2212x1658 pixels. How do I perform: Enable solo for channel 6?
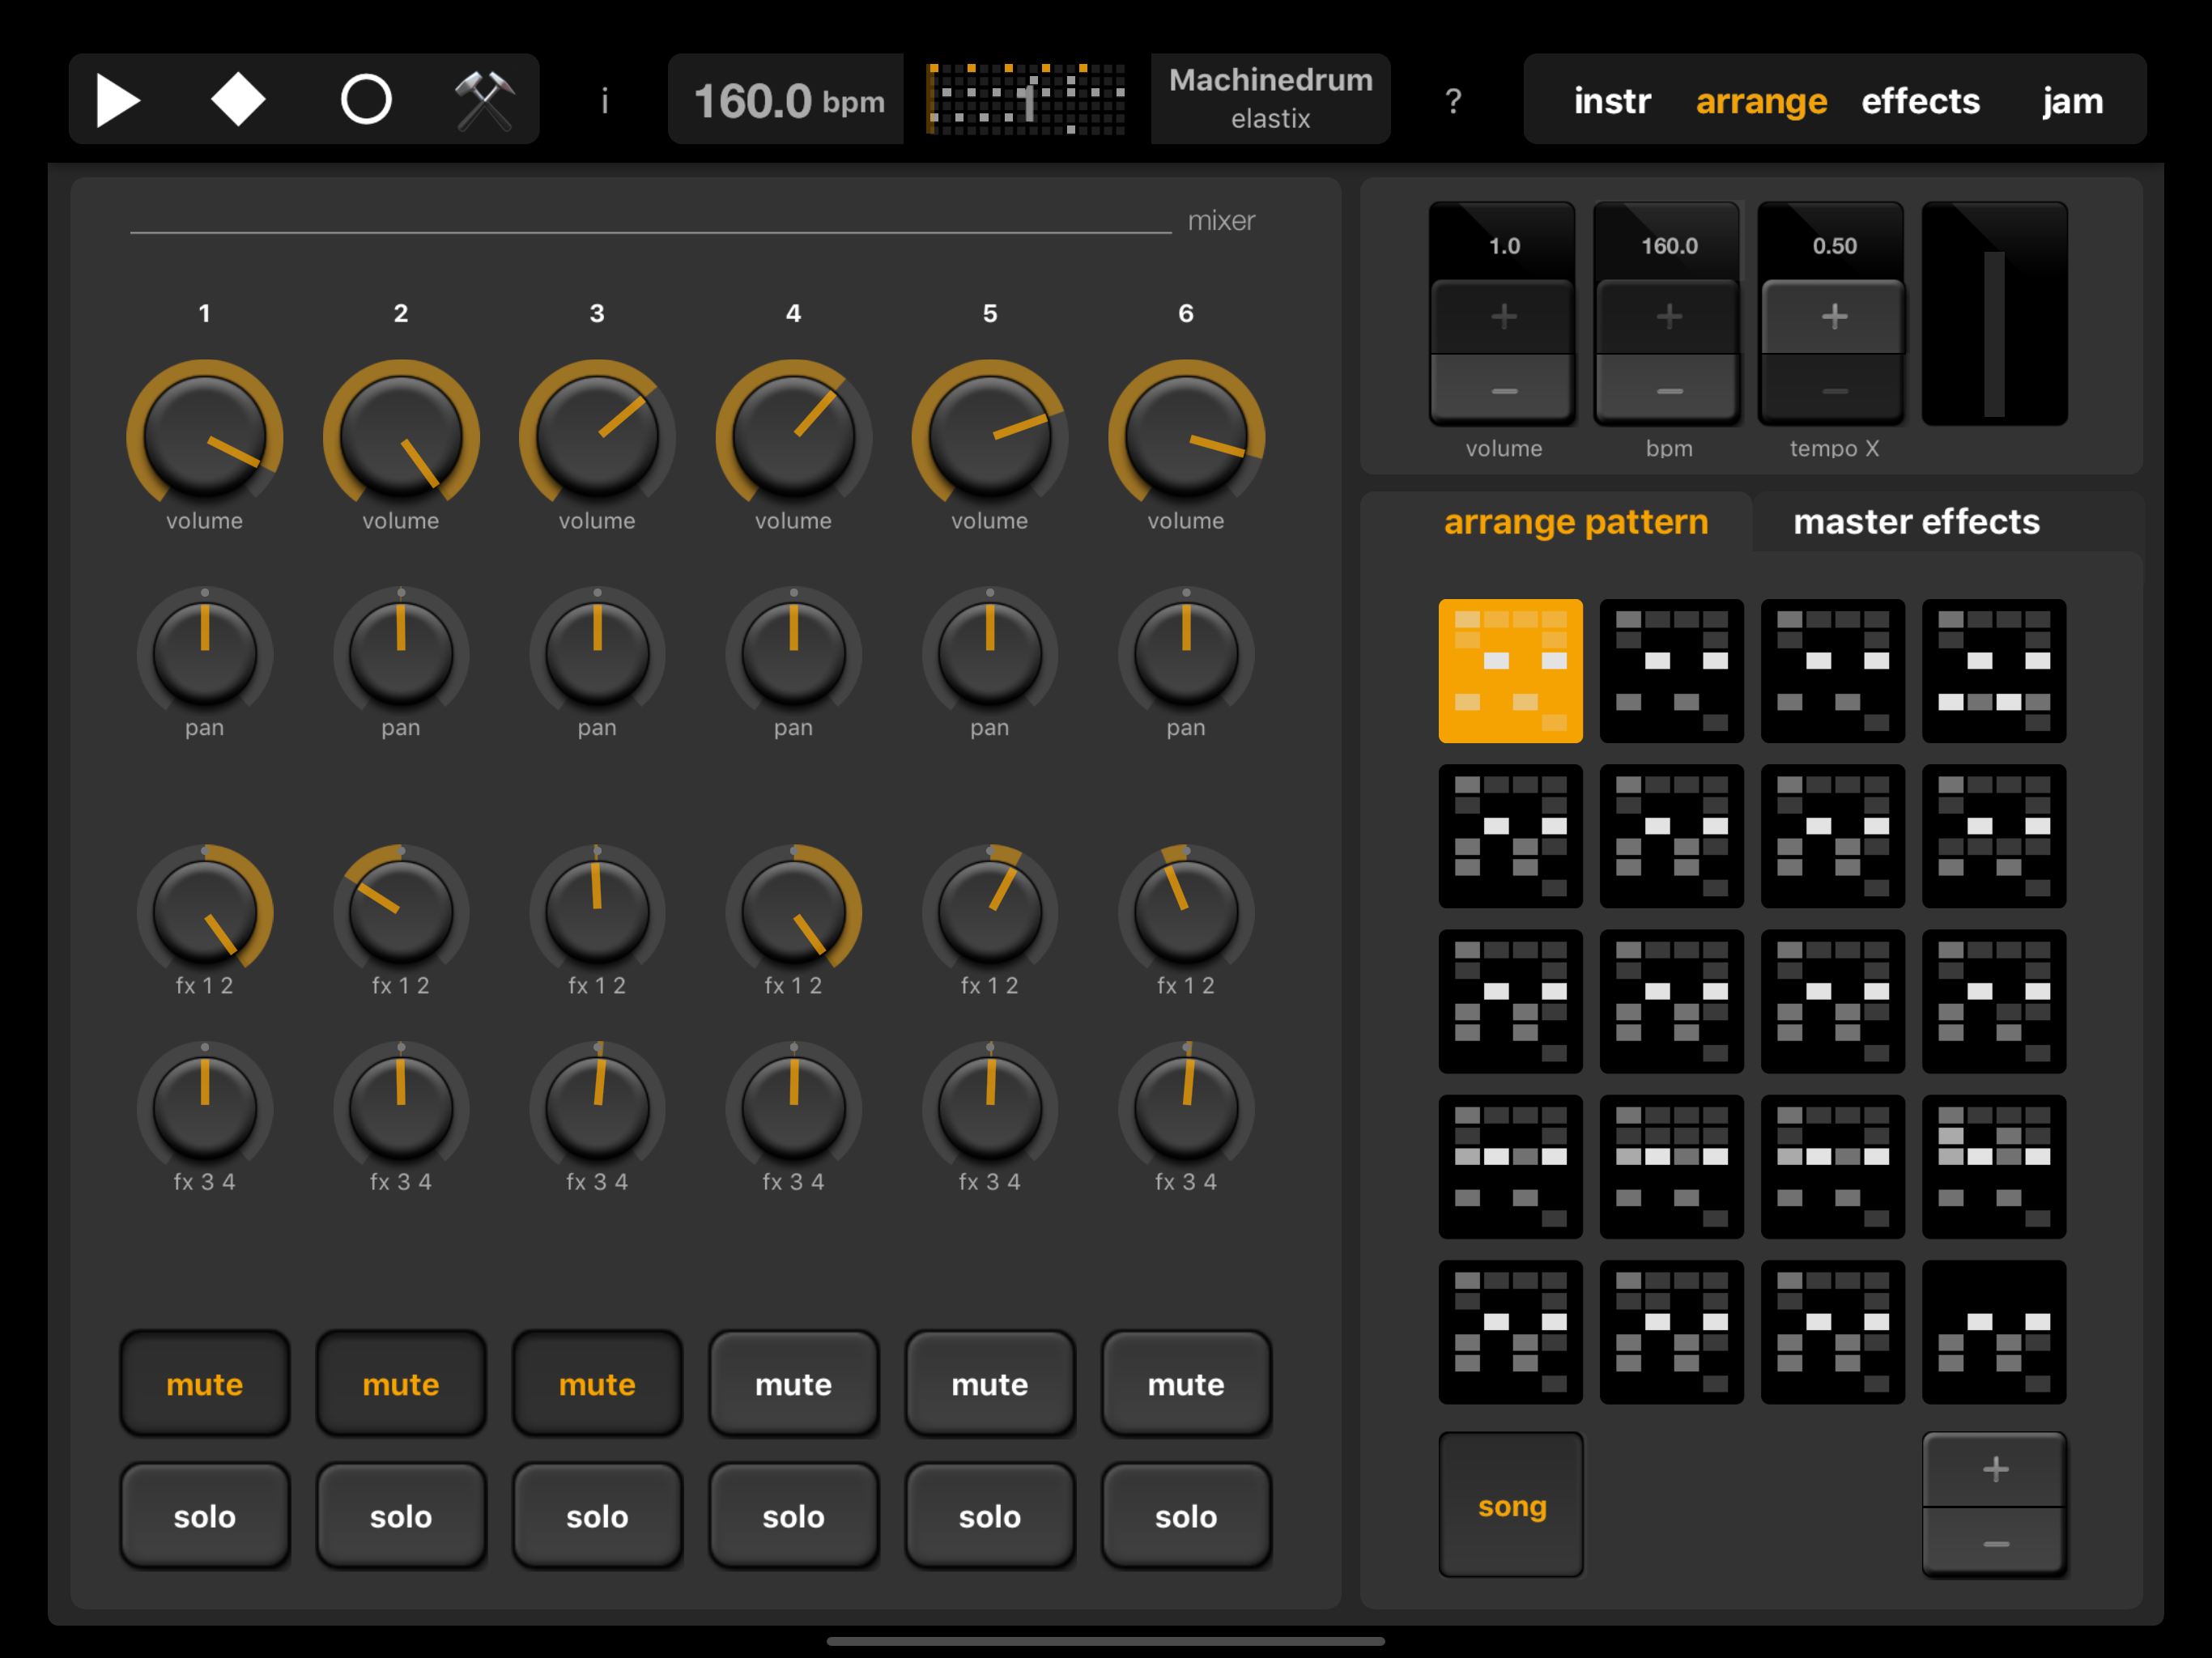pyautogui.click(x=1185, y=1516)
